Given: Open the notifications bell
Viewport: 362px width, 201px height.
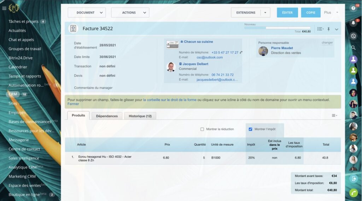Looking at the screenshot, I should [x=353, y=23].
